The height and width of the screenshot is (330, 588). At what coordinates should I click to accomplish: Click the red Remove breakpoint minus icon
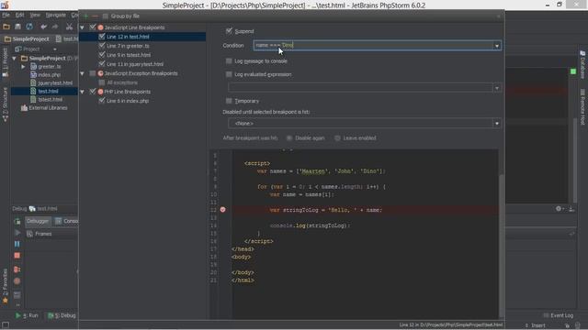pyautogui.click(x=95, y=16)
